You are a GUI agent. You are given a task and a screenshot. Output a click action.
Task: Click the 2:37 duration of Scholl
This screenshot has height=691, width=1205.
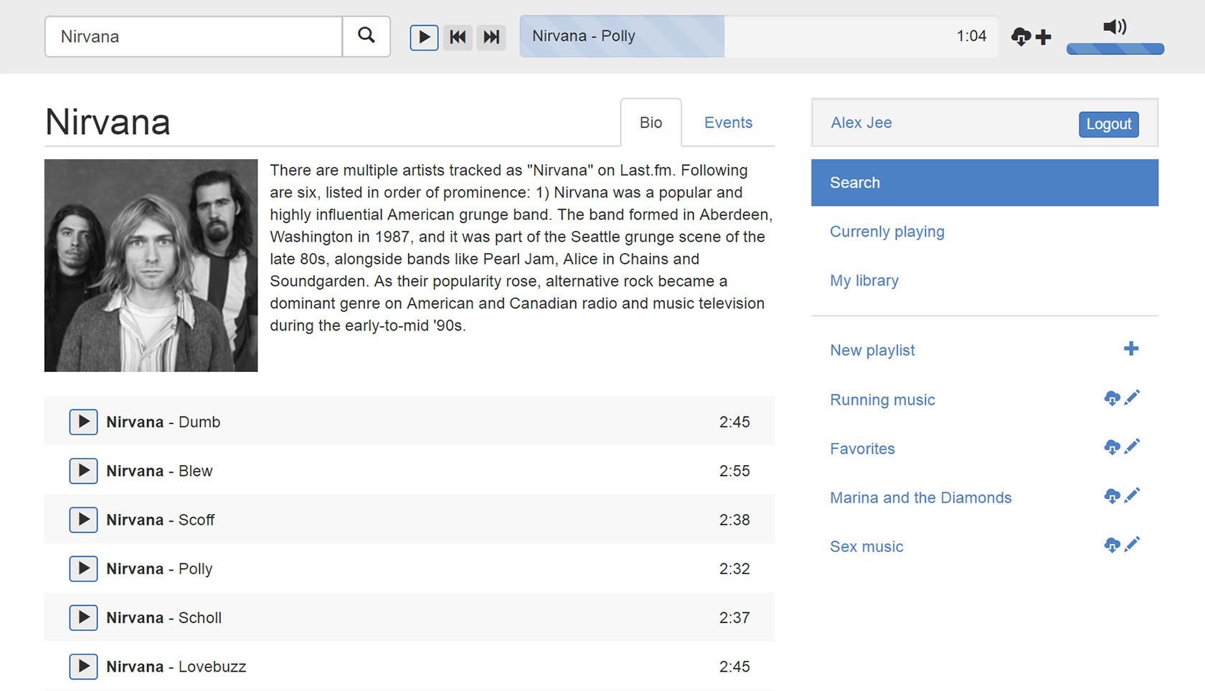pyautogui.click(x=734, y=618)
